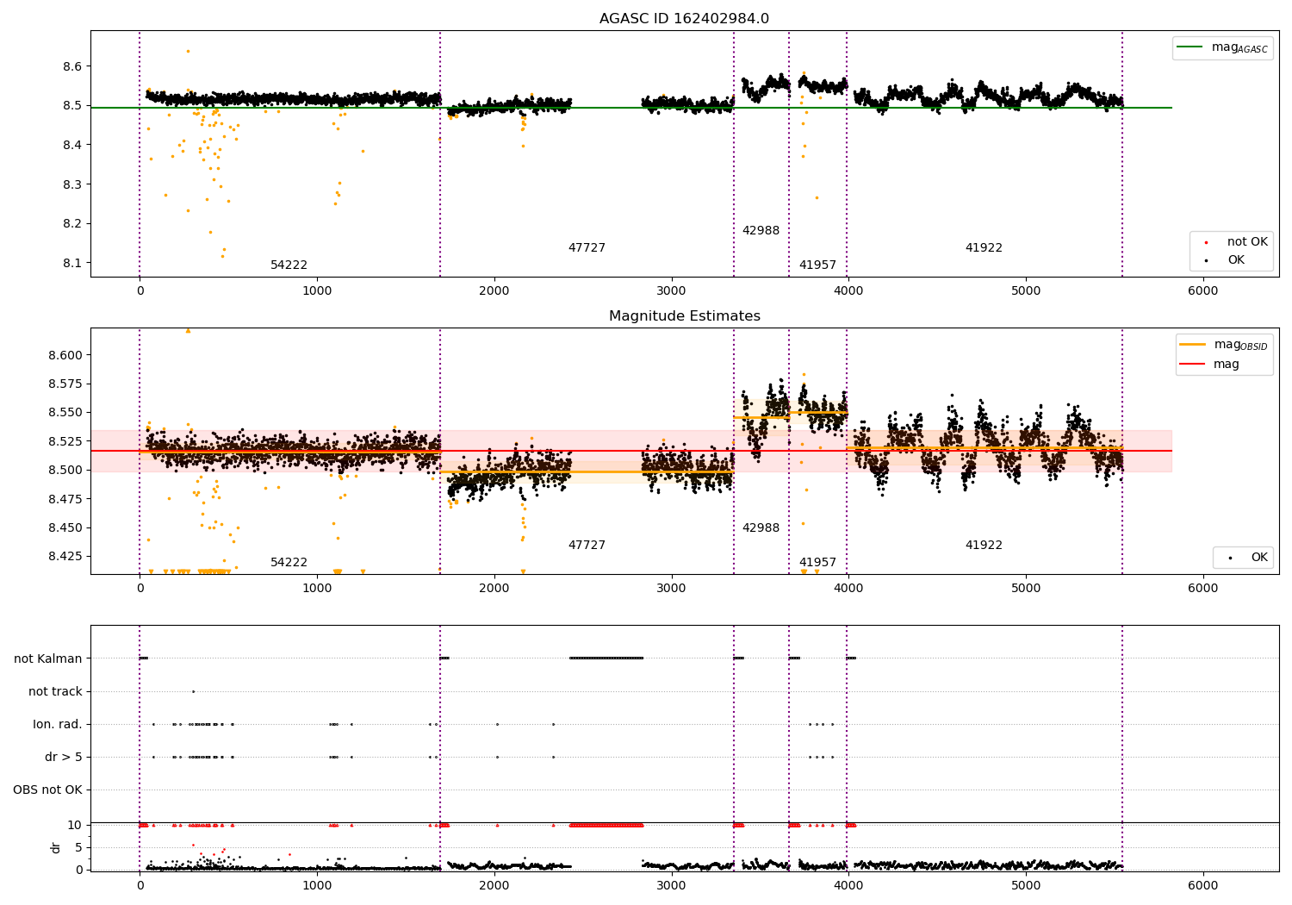Click the AGASC ID 162402984.0 plot title

(x=684, y=19)
